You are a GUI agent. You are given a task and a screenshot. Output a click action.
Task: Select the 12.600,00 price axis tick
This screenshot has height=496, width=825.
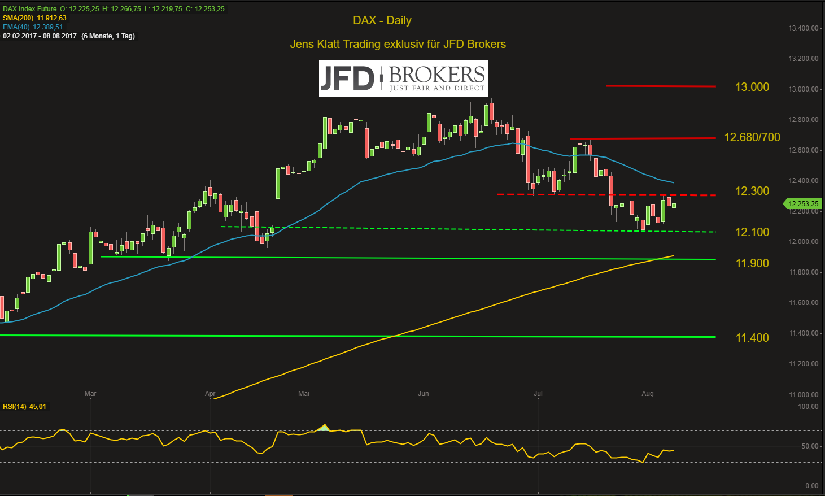click(x=804, y=150)
